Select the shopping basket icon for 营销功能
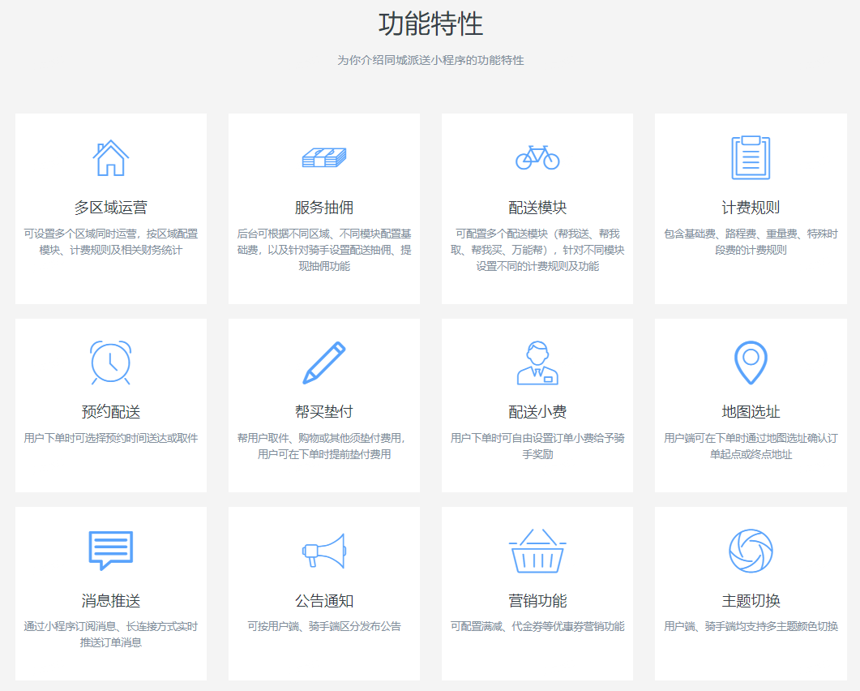860x691 pixels. tap(537, 551)
